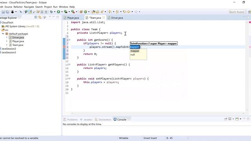Open the Window menu
The height and width of the screenshot is (141, 251).
[x=64, y=7]
